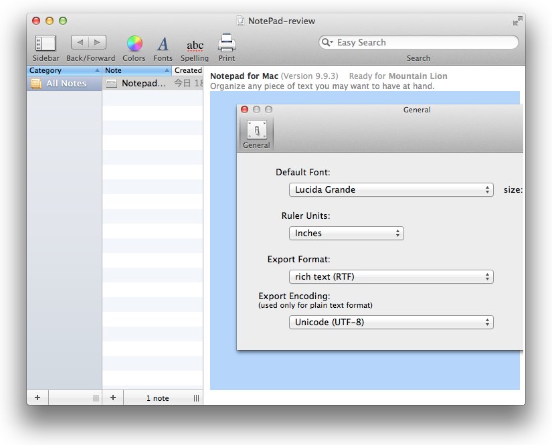Go back with the left arrow button
Image resolution: width=552 pixels, height=445 pixels.
80,42
